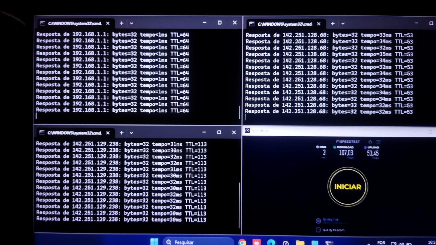Open the Speedtest hamburger menu icon

coord(378,142)
